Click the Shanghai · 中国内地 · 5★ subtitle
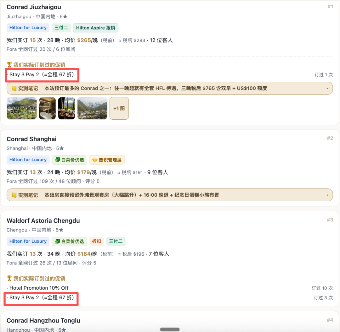This screenshot has height=332, width=340. [35, 148]
